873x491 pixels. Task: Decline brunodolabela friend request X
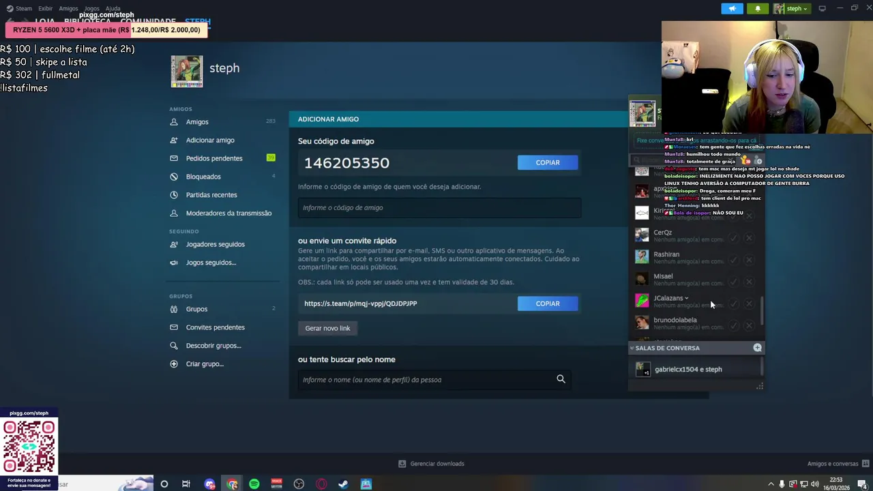749,325
